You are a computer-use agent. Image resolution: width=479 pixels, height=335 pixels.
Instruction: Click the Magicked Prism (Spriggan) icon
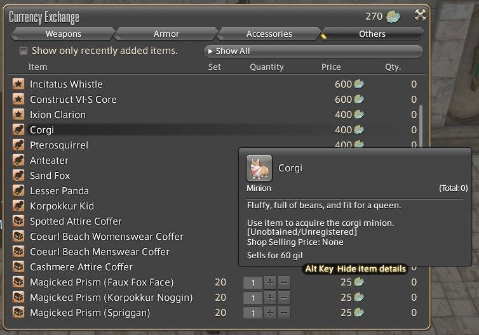pyautogui.click(x=18, y=313)
